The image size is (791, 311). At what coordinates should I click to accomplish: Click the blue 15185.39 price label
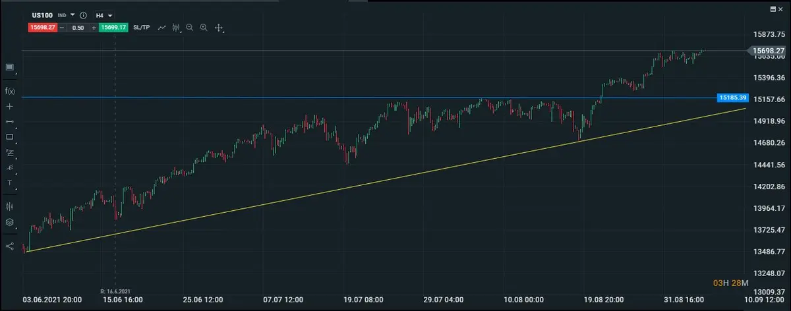pos(733,98)
